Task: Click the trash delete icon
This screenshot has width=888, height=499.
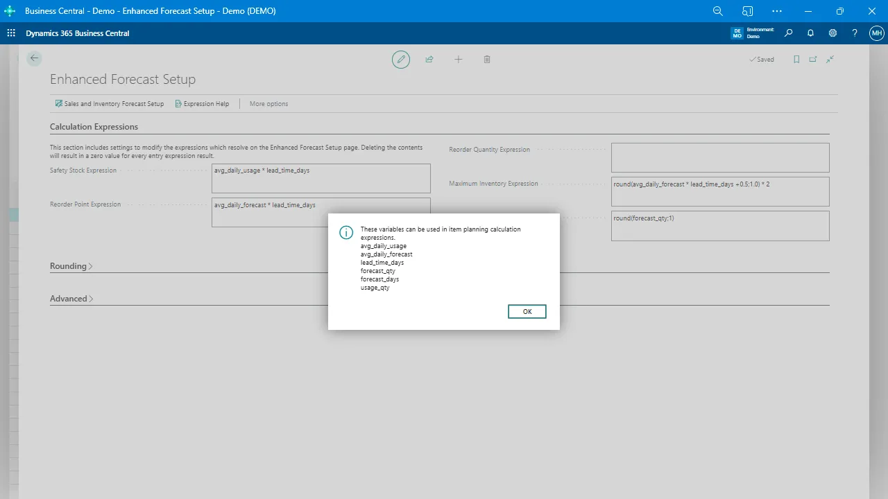Action: [x=487, y=60]
